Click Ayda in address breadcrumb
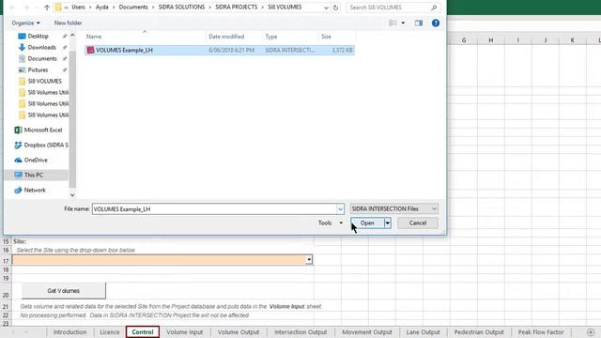The height and width of the screenshot is (338, 601). 101,8
